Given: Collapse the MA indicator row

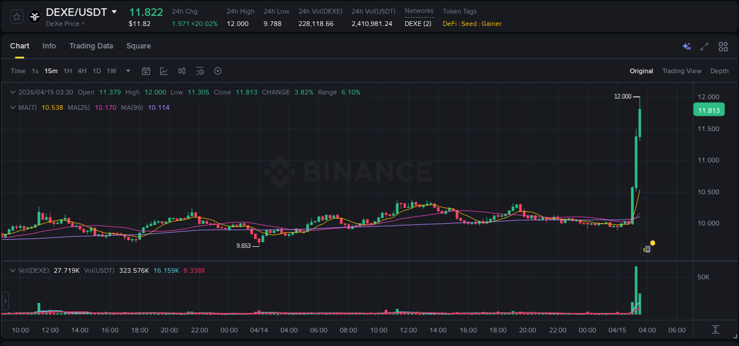Looking at the screenshot, I should 12,107.
